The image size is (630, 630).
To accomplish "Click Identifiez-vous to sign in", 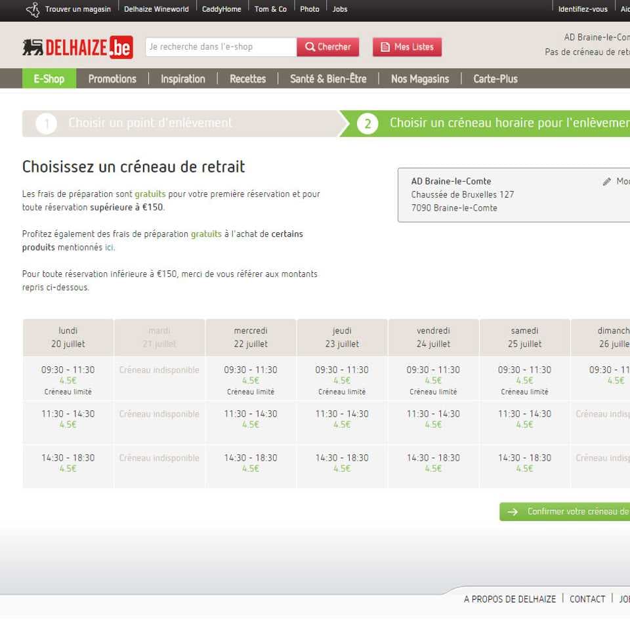I will click(x=583, y=9).
